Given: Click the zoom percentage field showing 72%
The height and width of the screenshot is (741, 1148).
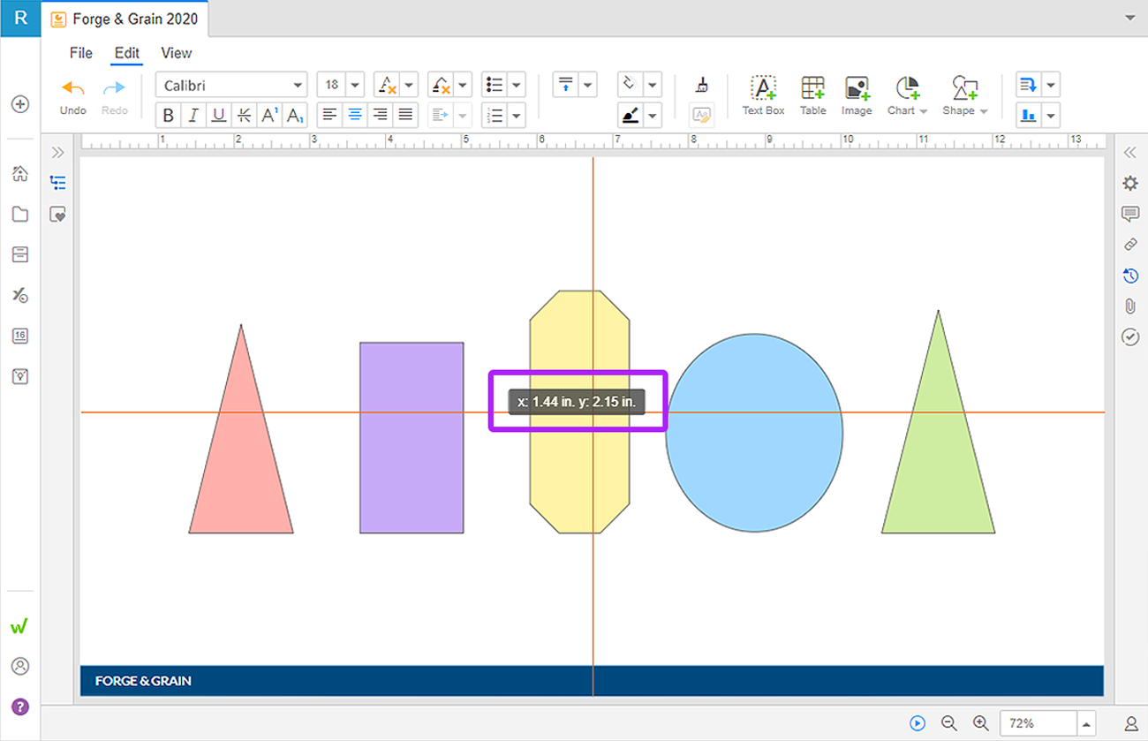Looking at the screenshot, I should 1038,723.
